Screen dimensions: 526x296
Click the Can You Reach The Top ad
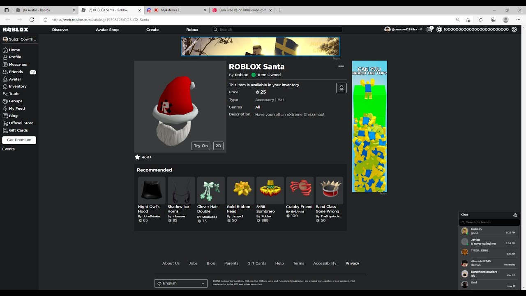pos(369,126)
